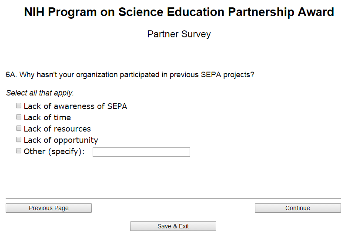Image resolution: width=348 pixels, height=234 pixels.
Task: Select the Lack of opportunity checkbox
Action: point(19,139)
